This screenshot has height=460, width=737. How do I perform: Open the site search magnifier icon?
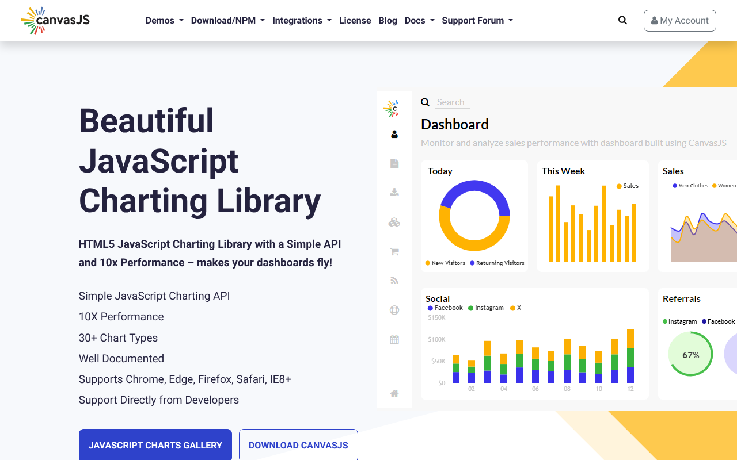[622, 20]
